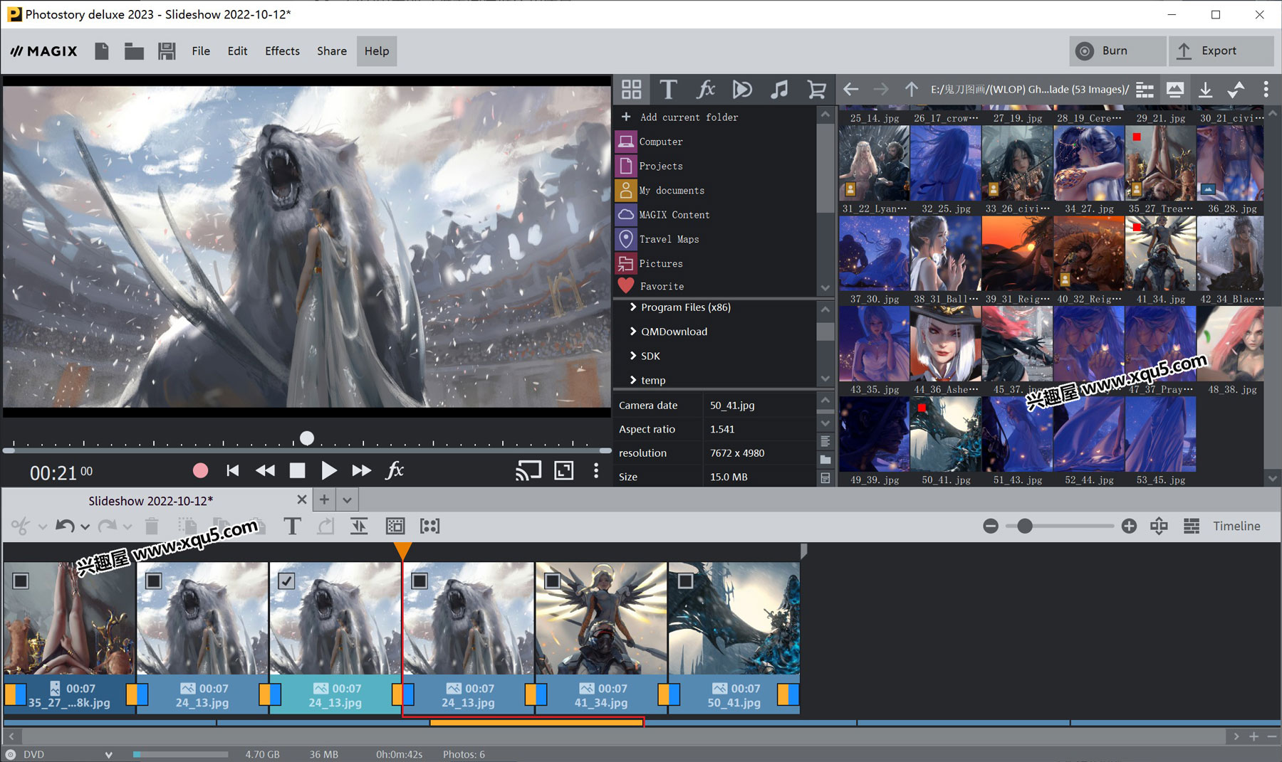Save project with floppy disk icon
1282x762 pixels.
point(167,51)
